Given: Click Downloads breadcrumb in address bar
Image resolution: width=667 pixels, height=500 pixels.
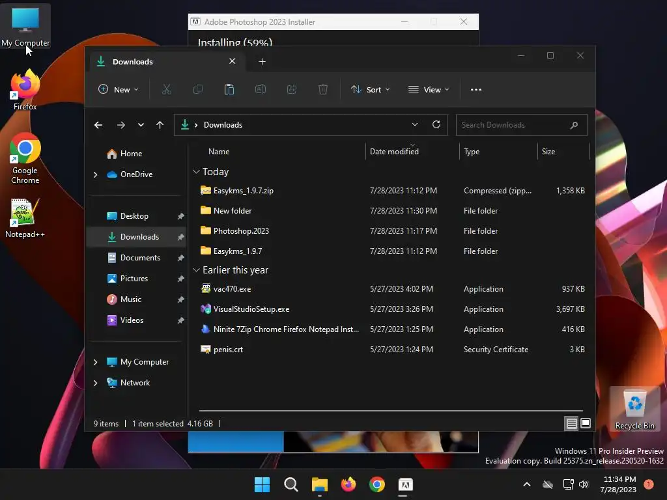Looking at the screenshot, I should pos(223,125).
